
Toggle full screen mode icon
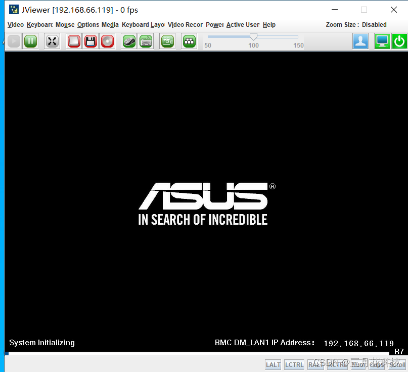(52, 41)
